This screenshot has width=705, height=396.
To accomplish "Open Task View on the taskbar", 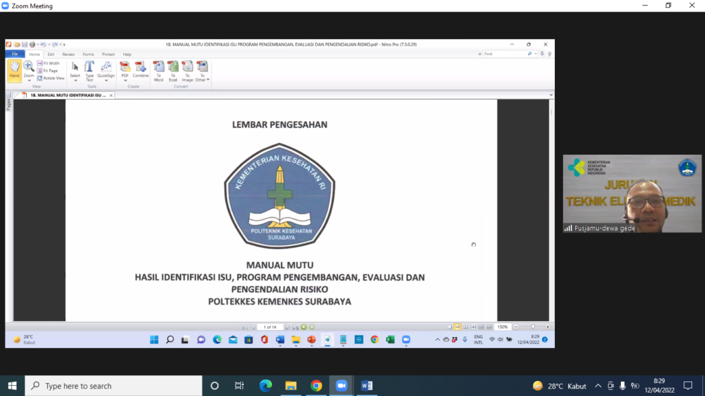I will [x=239, y=386].
